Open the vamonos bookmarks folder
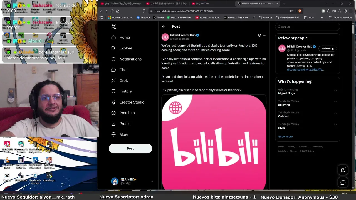The height and width of the screenshot is (200, 356). 265,17
